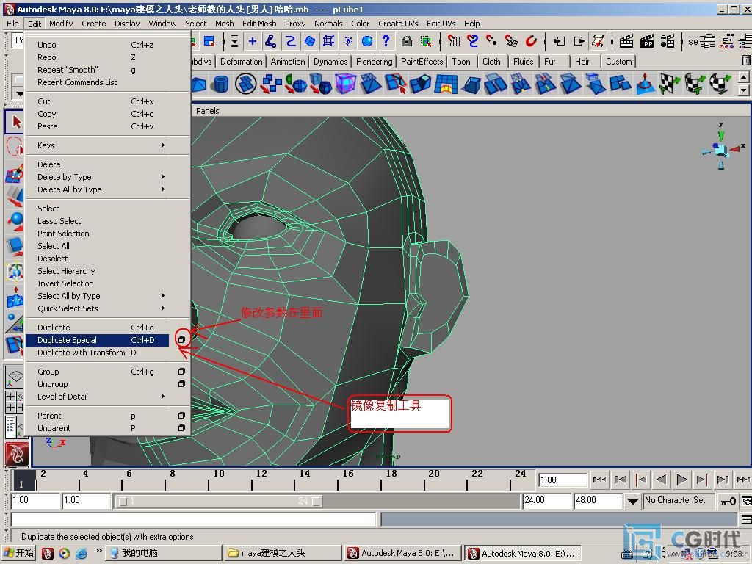Click the checker UV shelf icon
The width and height of the screenshot is (752, 564).
(x=670, y=84)
